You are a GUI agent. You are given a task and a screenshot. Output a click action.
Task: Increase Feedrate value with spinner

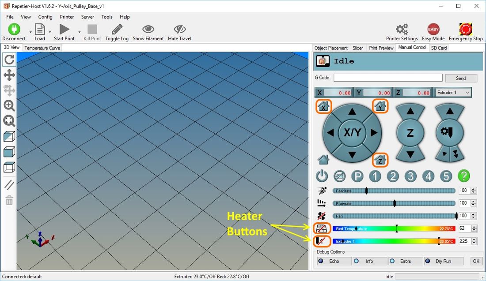point(473,189)
